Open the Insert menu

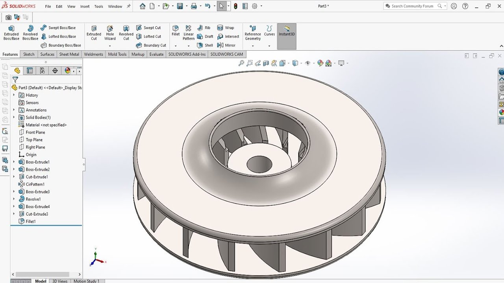(85, 6)
